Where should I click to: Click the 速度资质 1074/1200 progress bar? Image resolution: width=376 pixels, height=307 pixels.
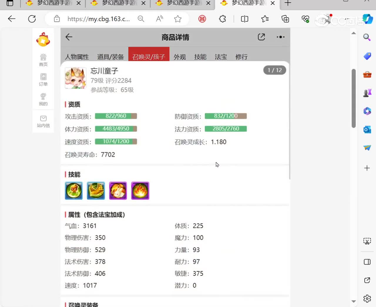click(x=116, y=141)
